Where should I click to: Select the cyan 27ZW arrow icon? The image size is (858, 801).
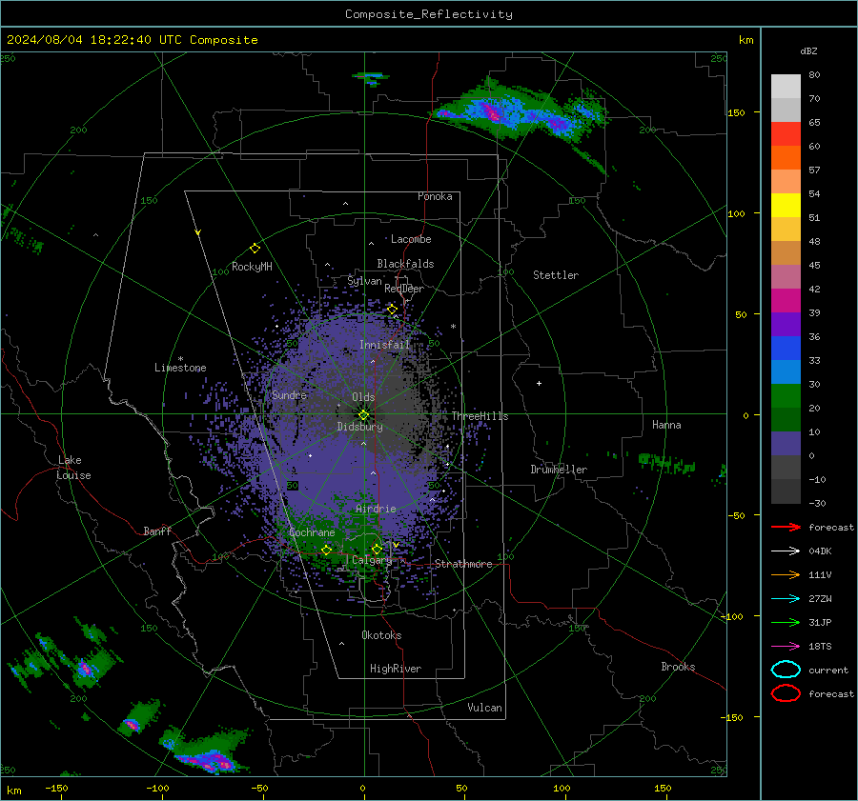pos(786,599)
